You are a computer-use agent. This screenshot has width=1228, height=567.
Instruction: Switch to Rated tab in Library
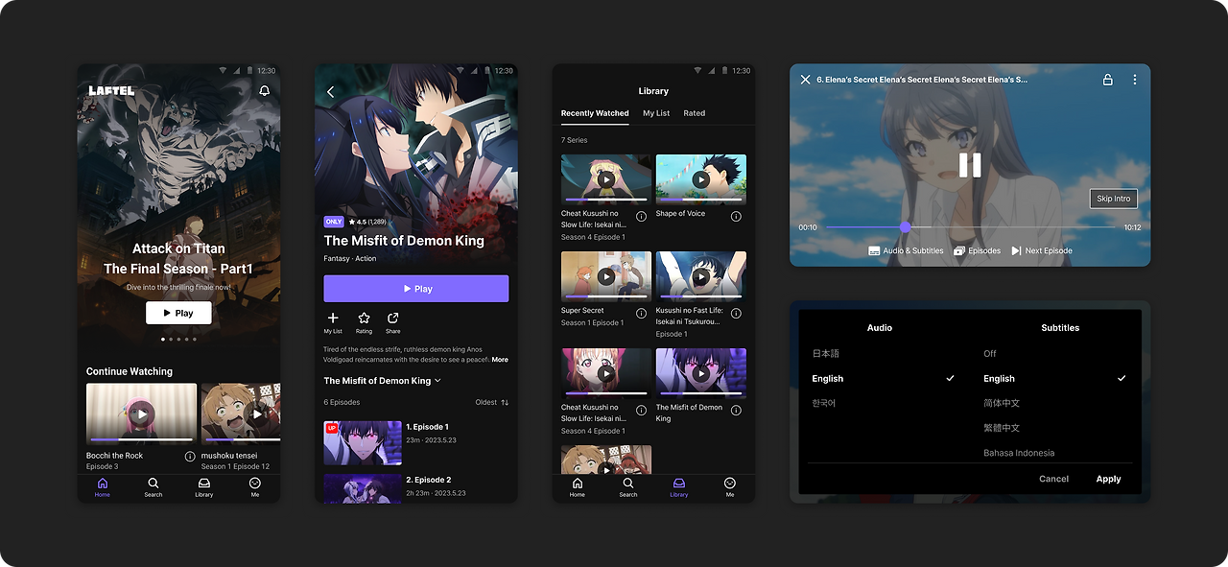695,113
